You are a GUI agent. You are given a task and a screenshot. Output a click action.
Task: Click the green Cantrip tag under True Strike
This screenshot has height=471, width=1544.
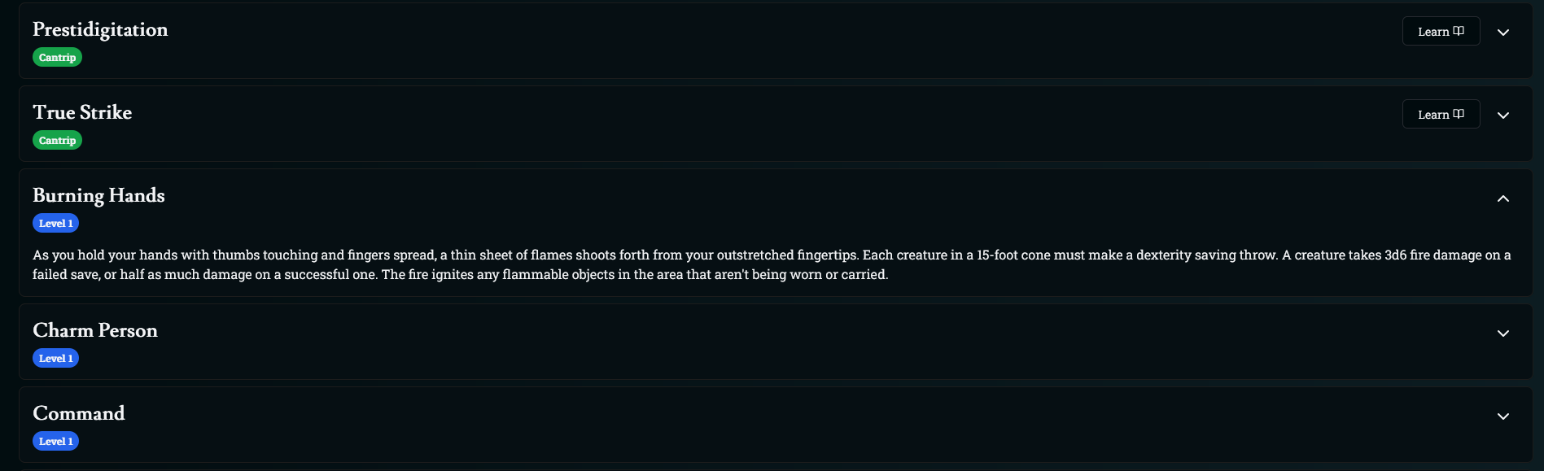point(57,140)
